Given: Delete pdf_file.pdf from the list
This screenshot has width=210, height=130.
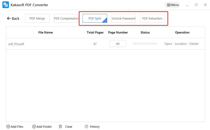Looking at the screenshot, I should (x=194, y=44).
